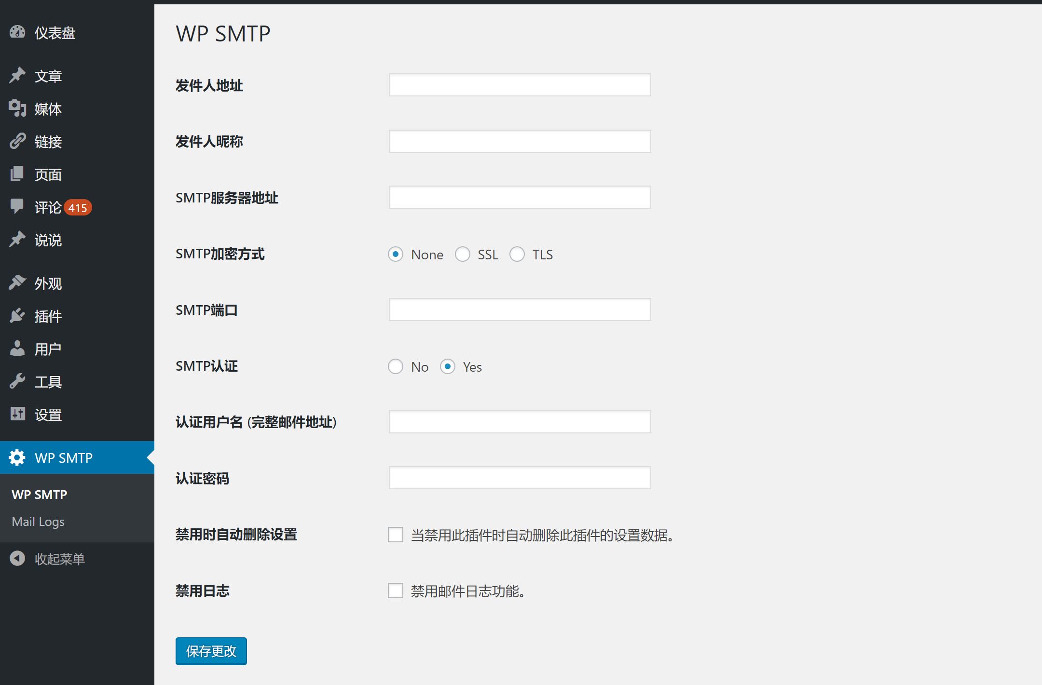Focus the 认证密码 input field
This screenshot has width=1042, height=685.
pos(520,478)
